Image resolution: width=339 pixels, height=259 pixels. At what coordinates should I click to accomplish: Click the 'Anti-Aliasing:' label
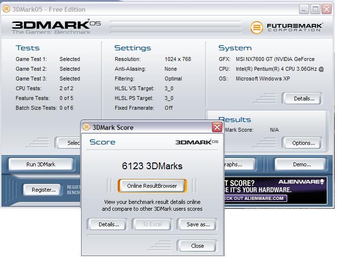[130, 69]
